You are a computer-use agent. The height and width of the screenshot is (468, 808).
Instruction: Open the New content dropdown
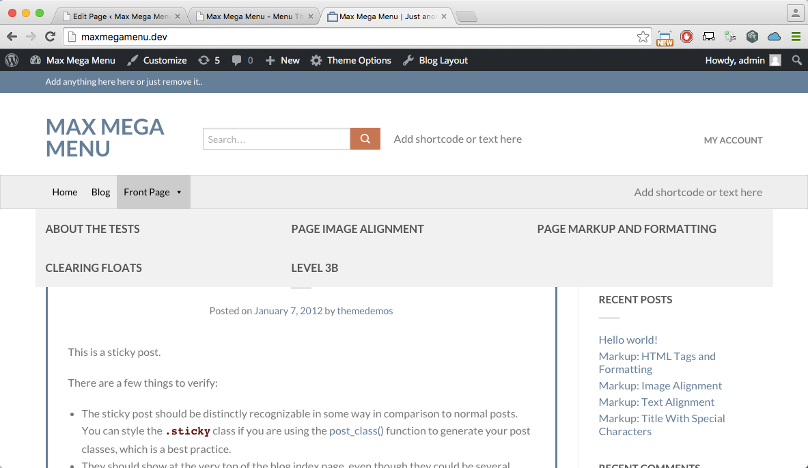tap(283, 60)
